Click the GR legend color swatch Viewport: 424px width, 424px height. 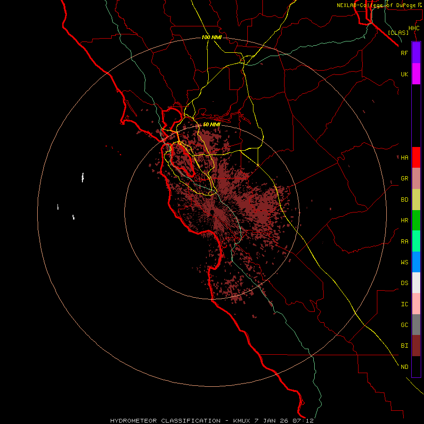[416, 179]
